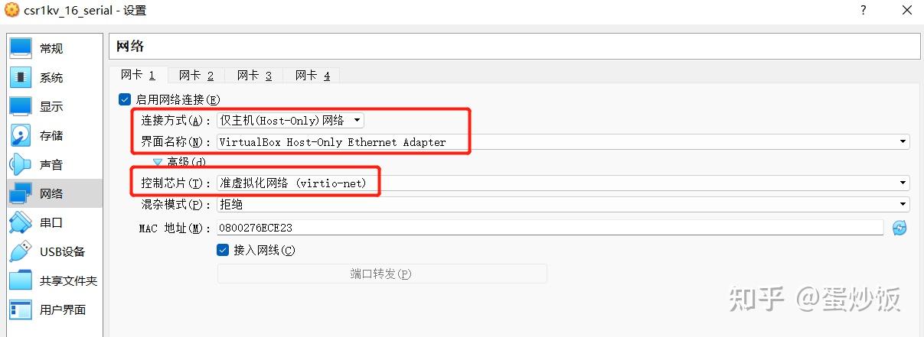Screen dimensions: 924x337
Task: Toggle the 启用网络连接 checkbox
Action: click(125, 99)
